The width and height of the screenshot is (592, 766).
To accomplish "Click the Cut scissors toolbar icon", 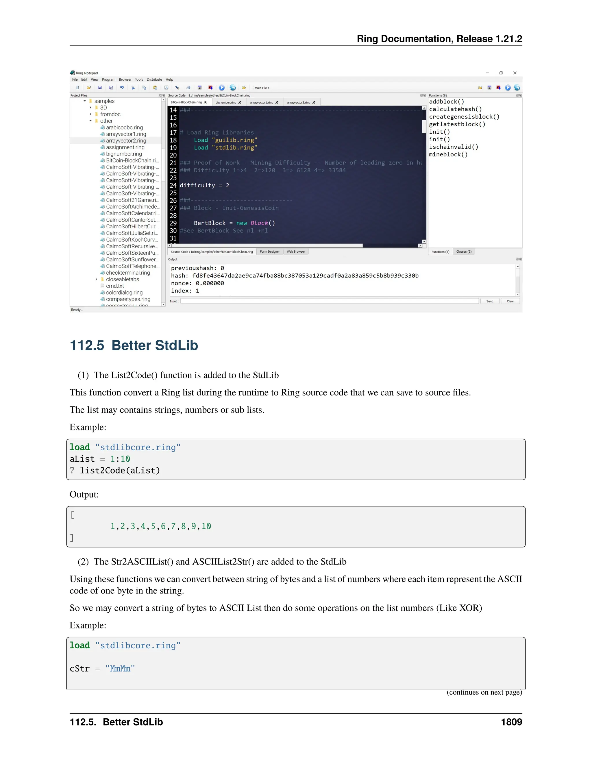I will click(x=133, y=88).
